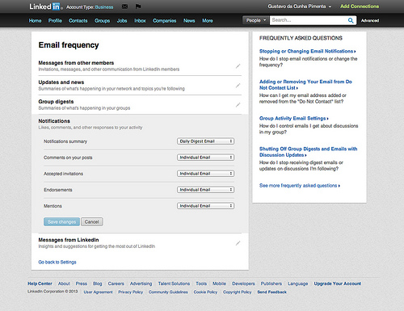Viewport: 404px width, 311px height.
Task: Click Go back to Settings link
Action: (57, 262)
